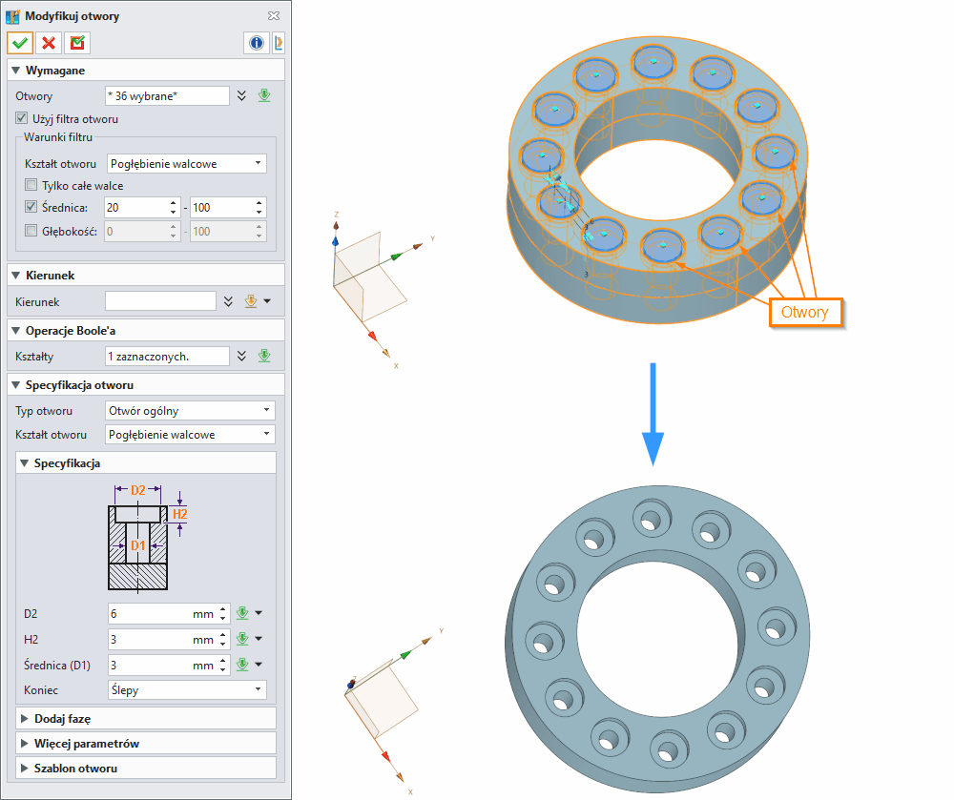Viewport: 954px width, 800px height.
Task: Disable the Użyj filtra otworu checkbox
Action: 21,118
